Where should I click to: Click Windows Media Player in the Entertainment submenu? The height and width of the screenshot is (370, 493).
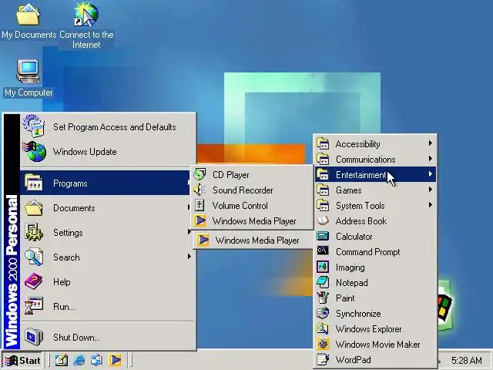[x=252, y=221]
